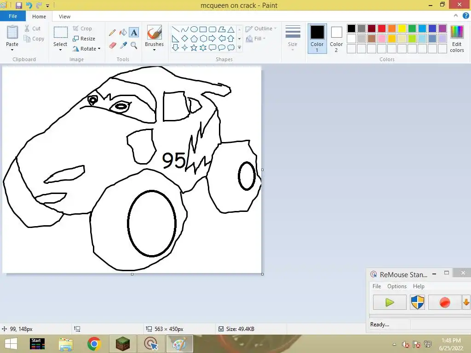The width and height of the screenshot is (471, 353).
Task: Open the Rotate dropdown
Action: click(x=86, y=49)
